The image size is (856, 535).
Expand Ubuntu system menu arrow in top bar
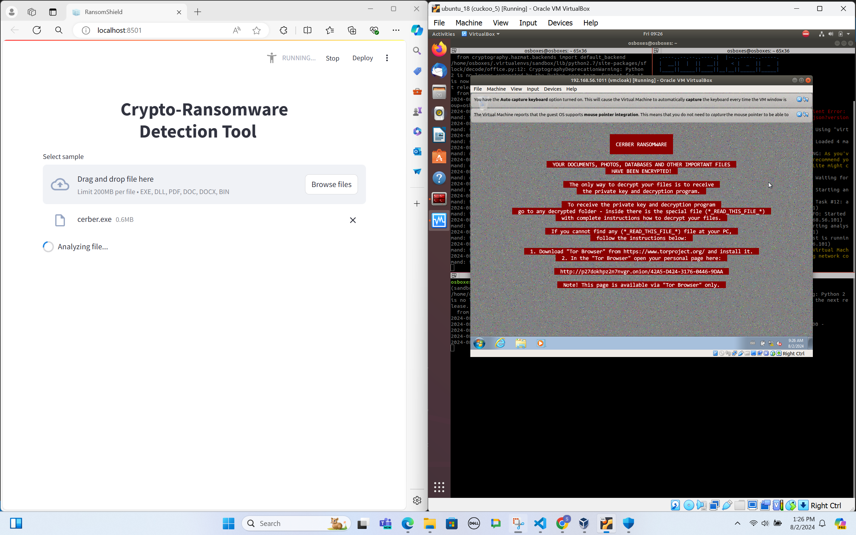click(848, 34)
